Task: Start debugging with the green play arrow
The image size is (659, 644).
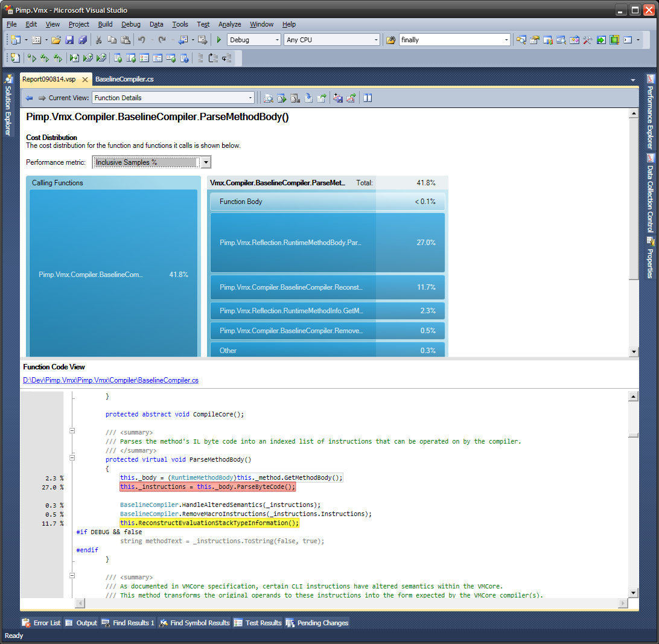Action: click(x=219, y=40)
